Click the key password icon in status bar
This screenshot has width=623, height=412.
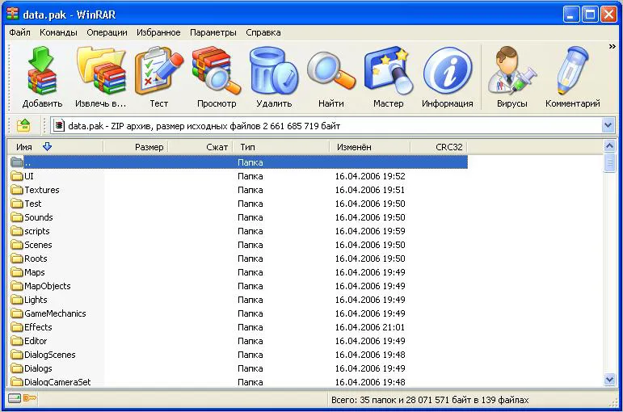point(30,398)
